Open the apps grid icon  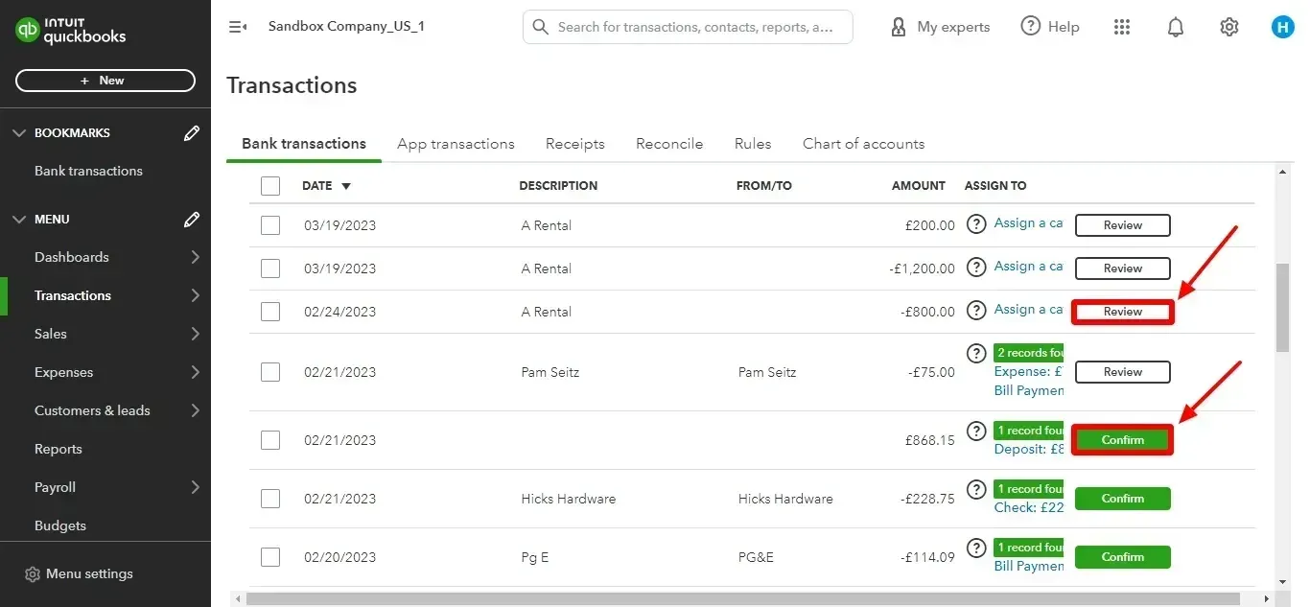coord(1122,27)
